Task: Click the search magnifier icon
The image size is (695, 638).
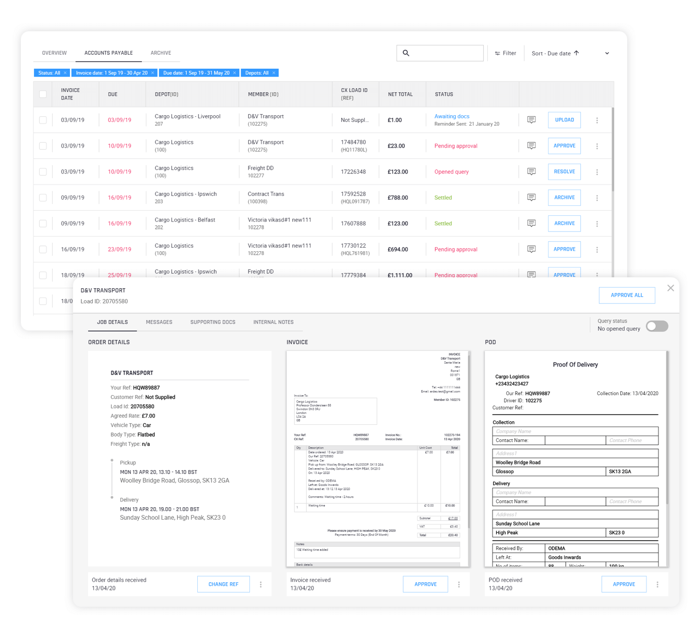Action: pos(406,53)
